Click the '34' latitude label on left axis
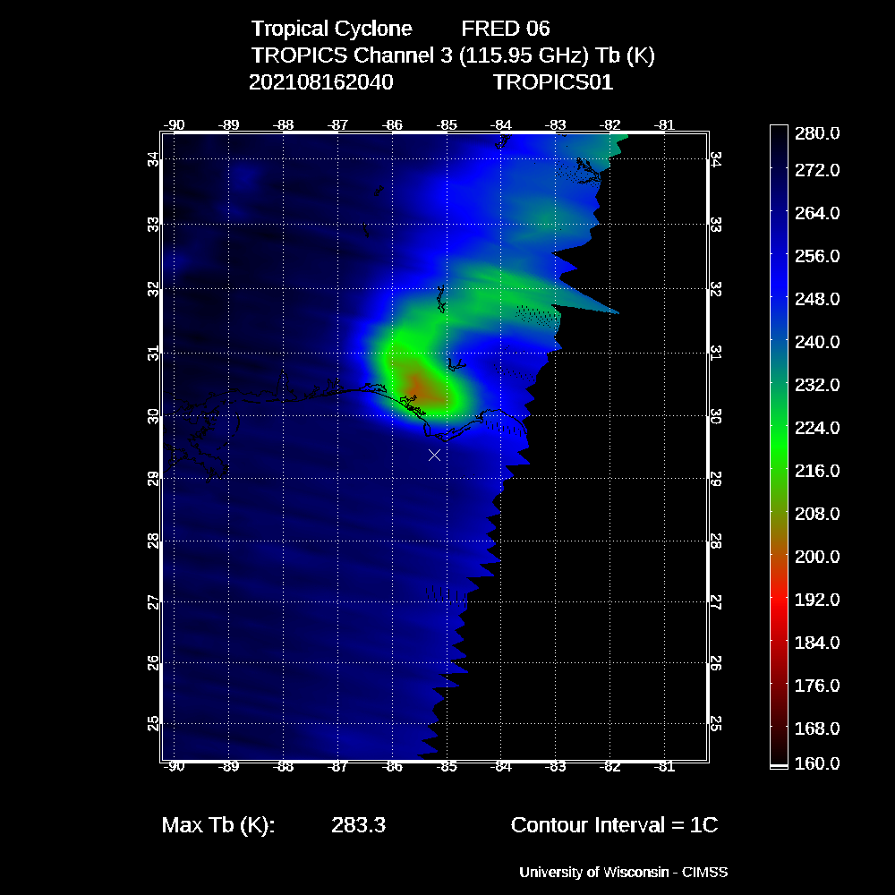Image resolution: width=895 pixels, height=895 pixels. tap(154, 160)
